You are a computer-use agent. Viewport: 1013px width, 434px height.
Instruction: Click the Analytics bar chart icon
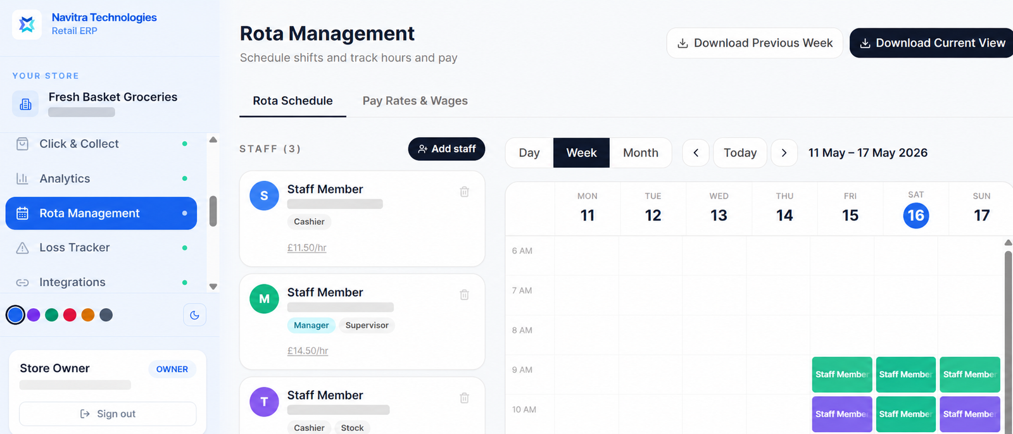(x=22, y=178)
